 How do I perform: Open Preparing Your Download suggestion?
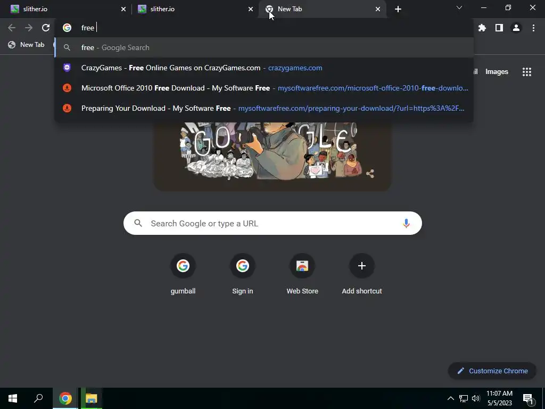click(x=264, y=108)
